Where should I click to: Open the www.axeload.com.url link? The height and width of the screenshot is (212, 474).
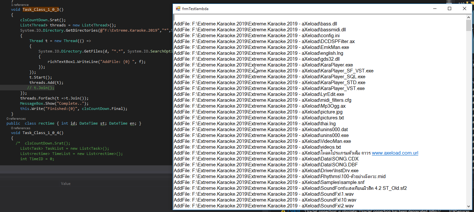click(395, 153)
